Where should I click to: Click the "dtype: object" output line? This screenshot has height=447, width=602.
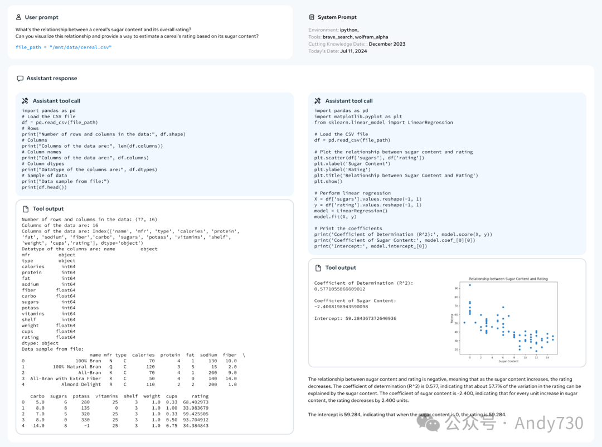pos(40,343)
